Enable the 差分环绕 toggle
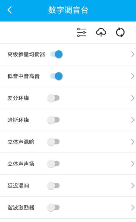This screenshot has width=136, height=222. (53, 98)
